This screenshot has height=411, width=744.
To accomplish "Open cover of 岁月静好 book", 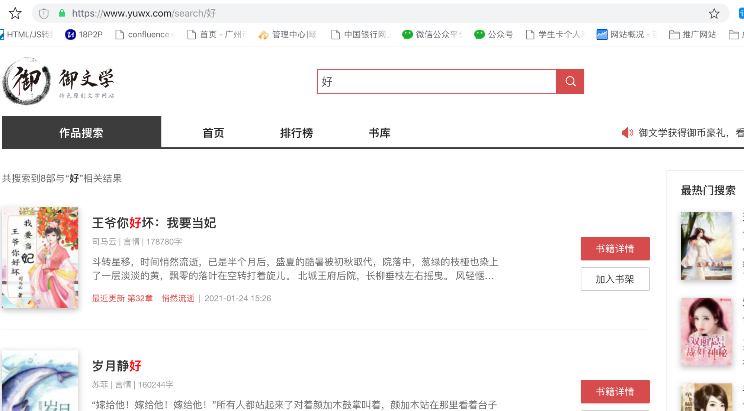I will (40, 381).
